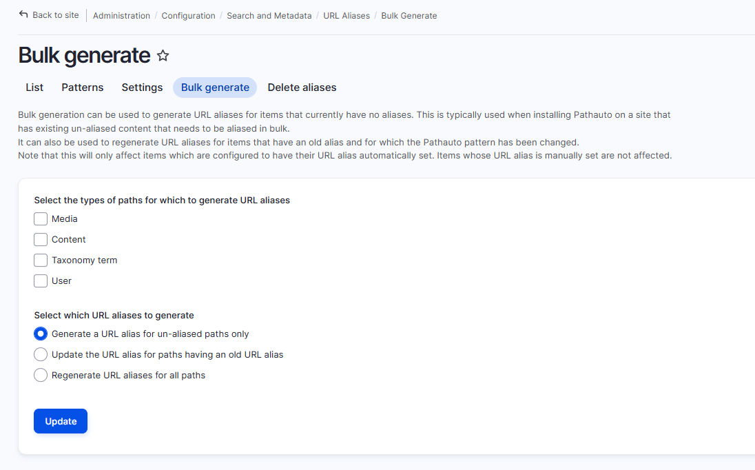Click the Back to site arrow icon
This screenshot has width=755, height=470.
(x=23, y=14)
